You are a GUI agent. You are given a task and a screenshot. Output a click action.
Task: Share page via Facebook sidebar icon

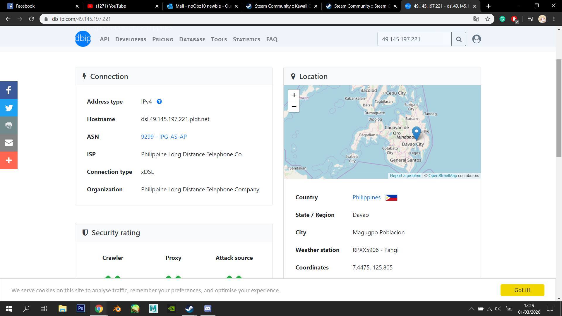click(x=9, y=90)
